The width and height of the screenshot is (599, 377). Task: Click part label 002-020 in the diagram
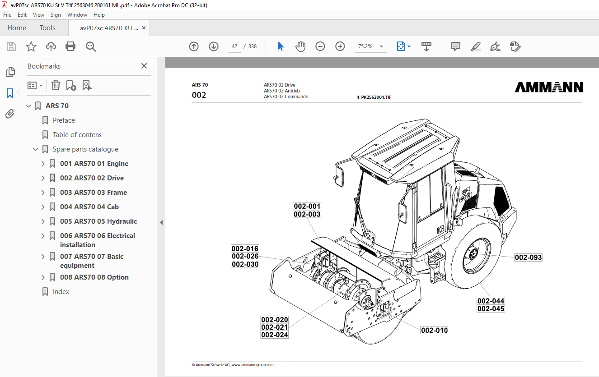[x=275, y=320]
